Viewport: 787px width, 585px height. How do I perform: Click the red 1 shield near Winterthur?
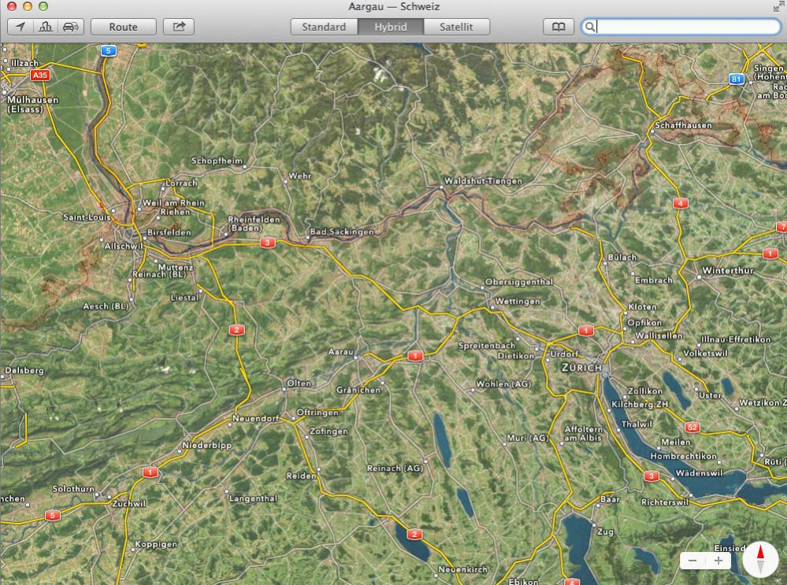(x=770, y=254)
